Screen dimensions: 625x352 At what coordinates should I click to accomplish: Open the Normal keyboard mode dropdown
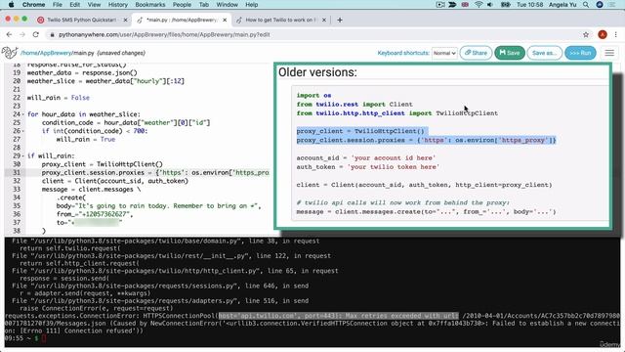(x=444, y=53)
